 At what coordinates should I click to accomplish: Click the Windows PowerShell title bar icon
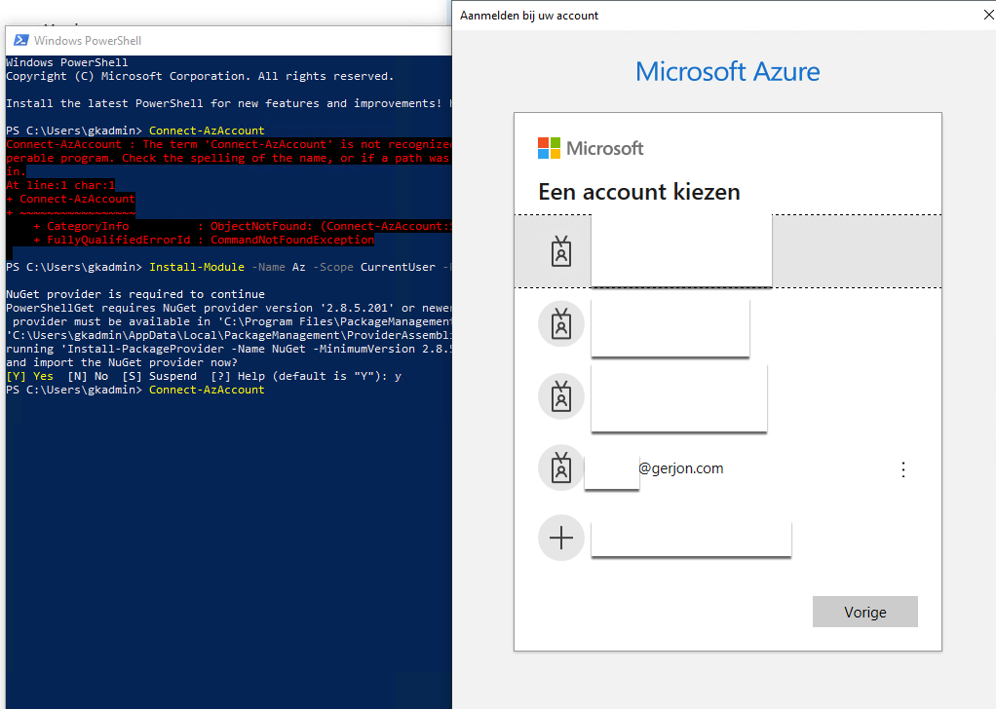pos(21,40)
